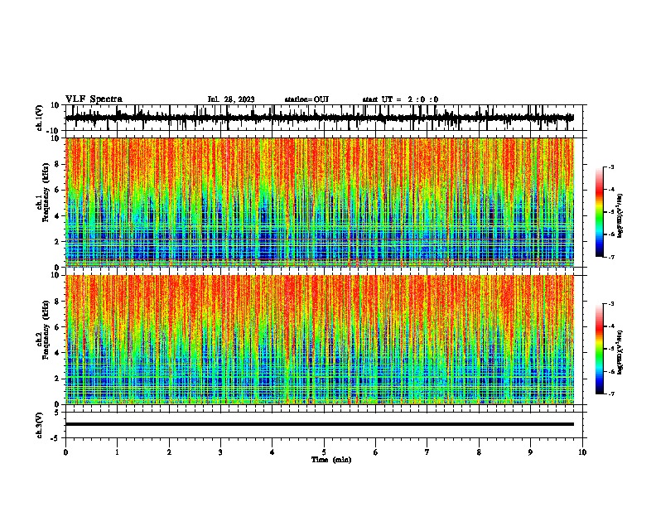The height and width of the screenshot is (507, 656).
Task: Click tick label "5" on the Time axis
Action: click(324, 452)
